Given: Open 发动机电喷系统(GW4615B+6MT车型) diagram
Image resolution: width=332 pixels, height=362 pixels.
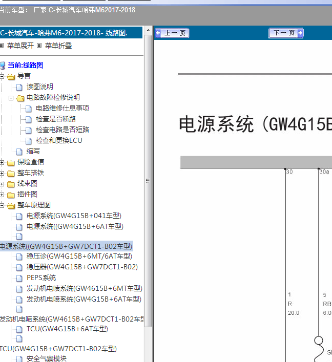Looking at the screenshot, I should click(x=85, y=288).
